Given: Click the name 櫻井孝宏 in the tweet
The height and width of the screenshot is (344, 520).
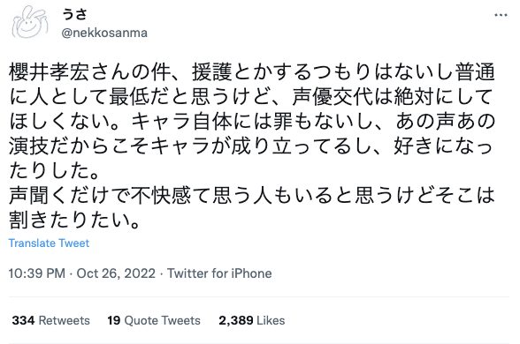Looking at the screenshot, I should (x=49, y=72).
